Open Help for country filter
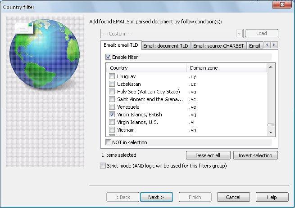The image size is (295, 208). tap(272, 197)
